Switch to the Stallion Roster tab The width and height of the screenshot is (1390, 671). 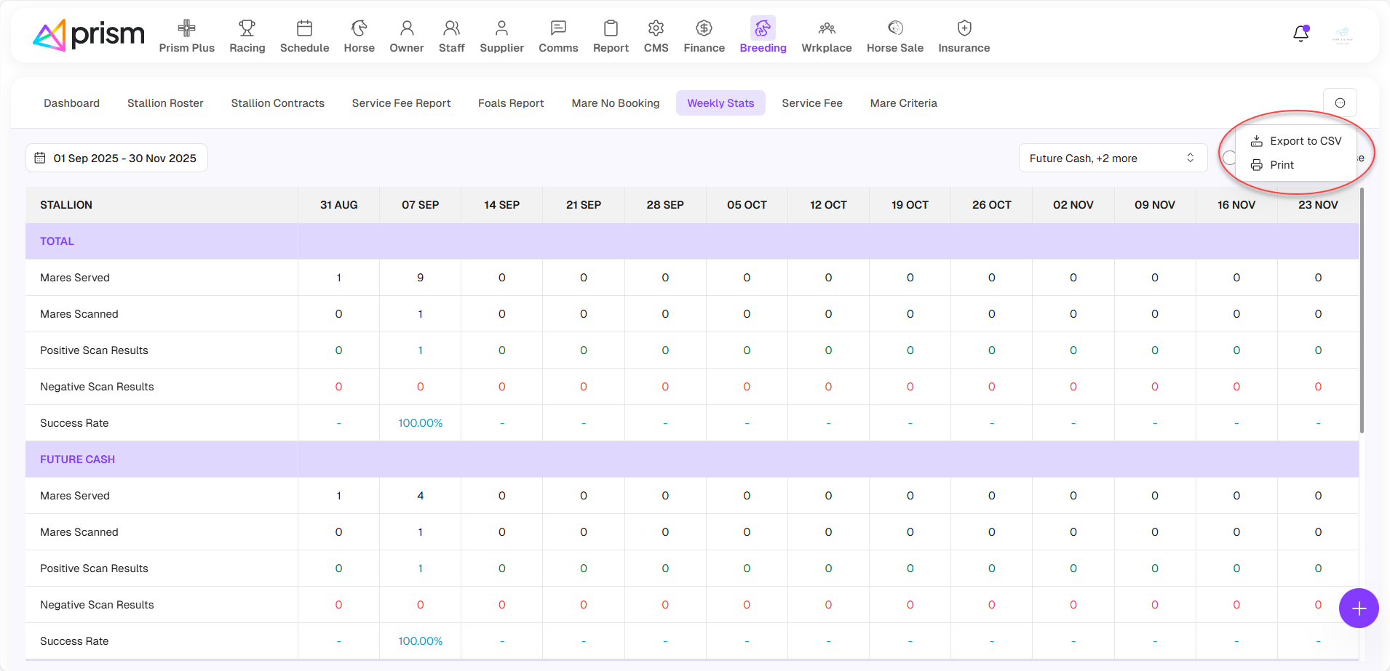click(165, 103)
